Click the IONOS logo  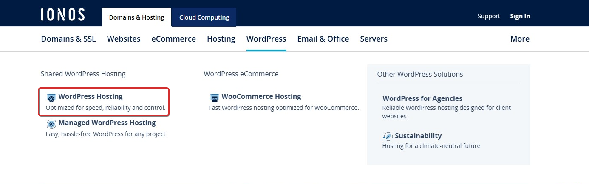pos(63,14)
